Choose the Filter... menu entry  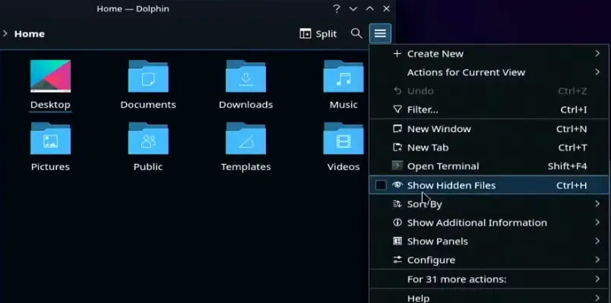click(489, 110)
